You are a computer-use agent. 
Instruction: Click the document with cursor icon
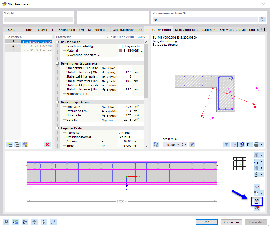coord(44,222)
